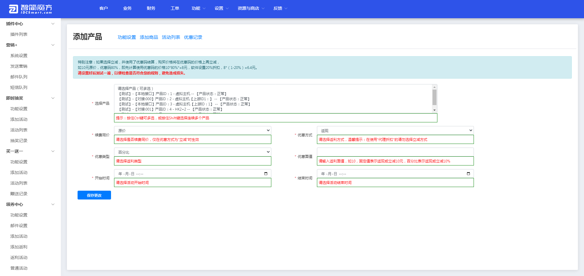Viewport: 584px width, 276px height.
Task: Switch to the 功能设置 page tab
Action: tap(127, 37)
